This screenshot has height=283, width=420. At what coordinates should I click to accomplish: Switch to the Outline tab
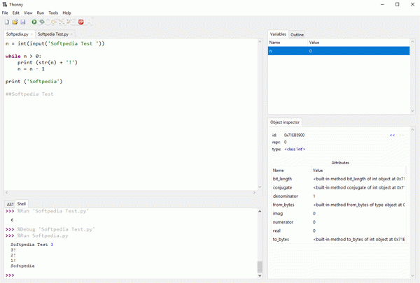click(x=297, y=35)
